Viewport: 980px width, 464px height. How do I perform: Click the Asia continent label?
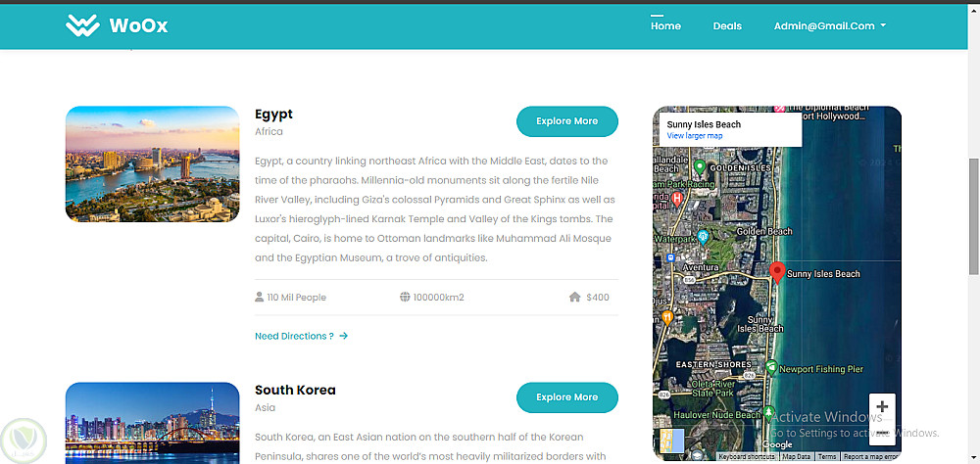(x=265, y=408)
